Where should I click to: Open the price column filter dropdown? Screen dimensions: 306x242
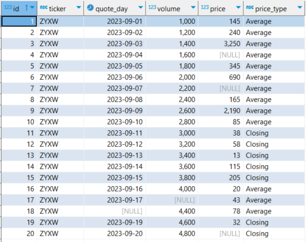pos(239,8)
